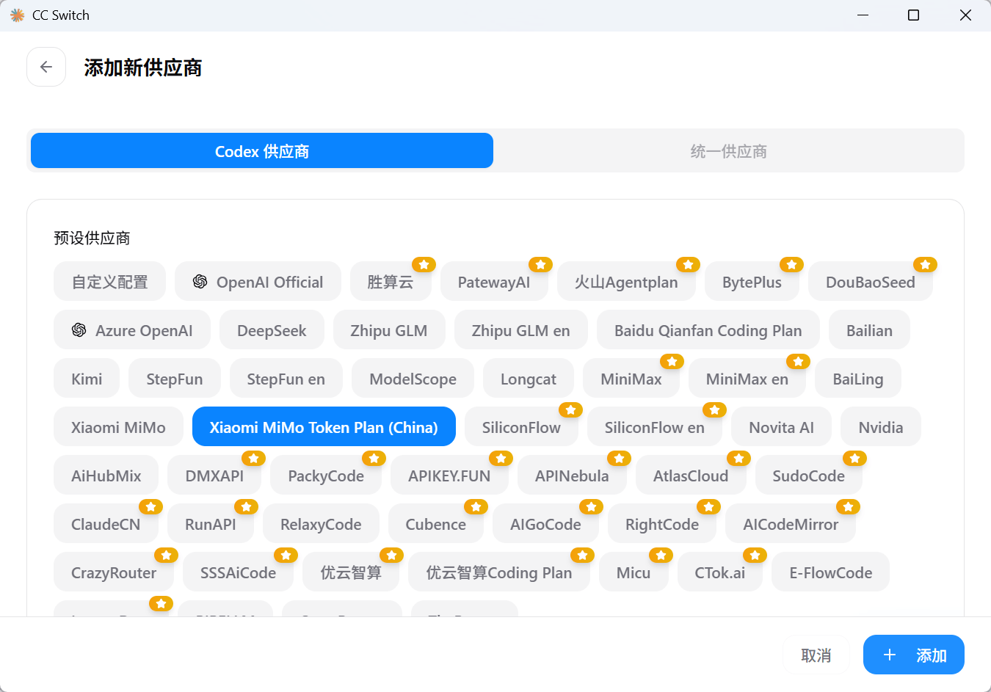Choose the Novita AI provider
Screen dimensions: 991x692
click(782, 427)
